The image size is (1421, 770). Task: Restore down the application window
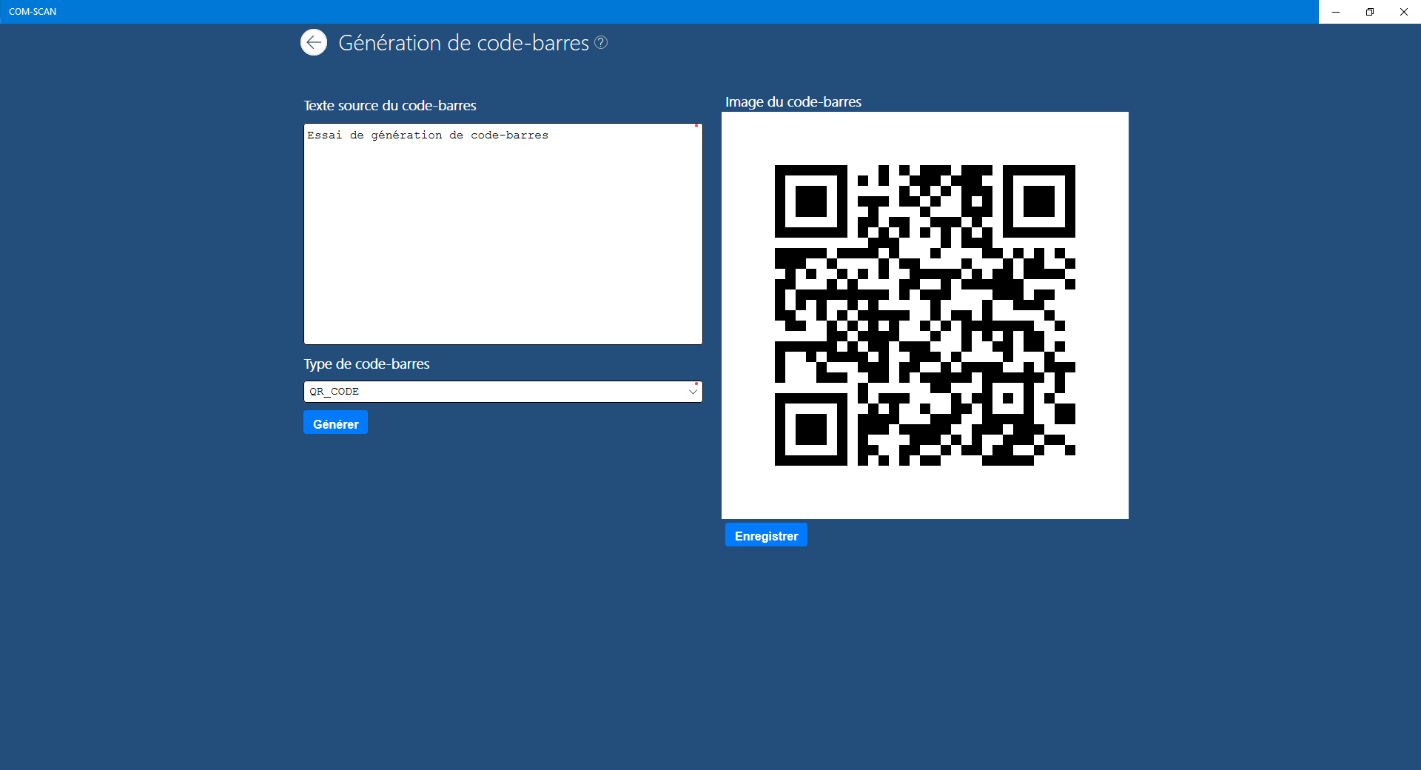(1370, 12)
